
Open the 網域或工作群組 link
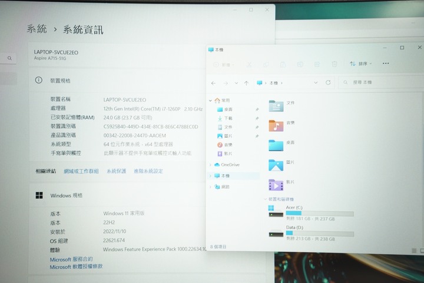click(81, 171)
